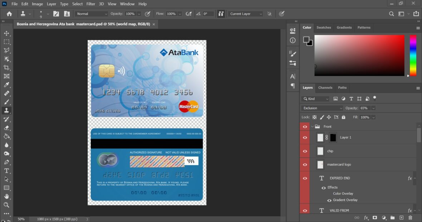The width and height of the screenshot is (422, 222).
Task: Open the layer Fill 100% dropdown
Action: click(373, 117)
